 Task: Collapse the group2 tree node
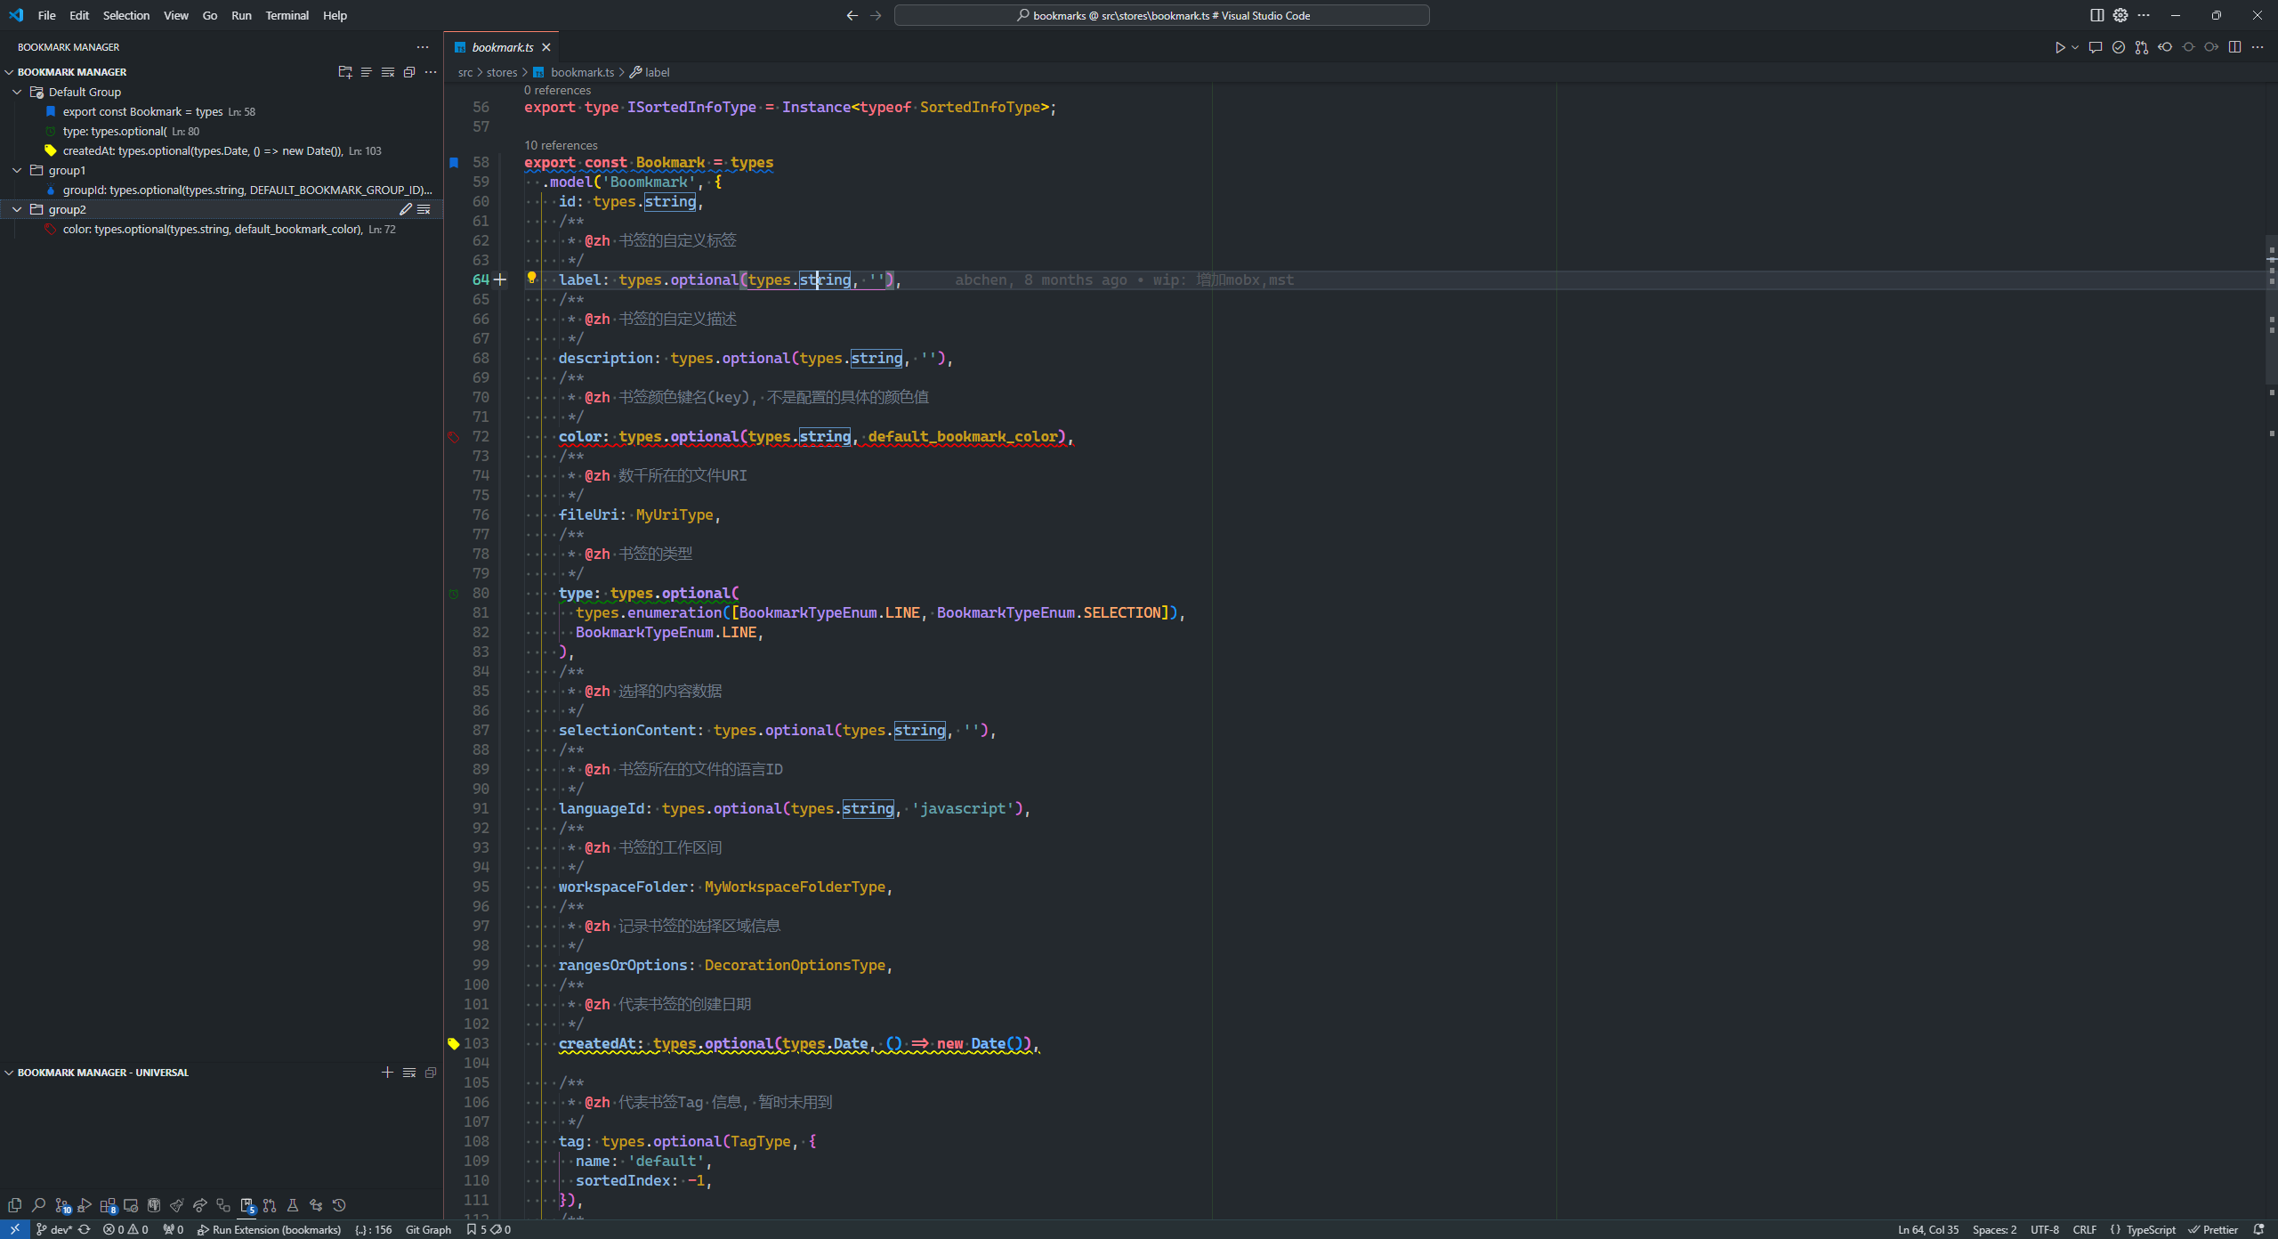tap(17, 209)
